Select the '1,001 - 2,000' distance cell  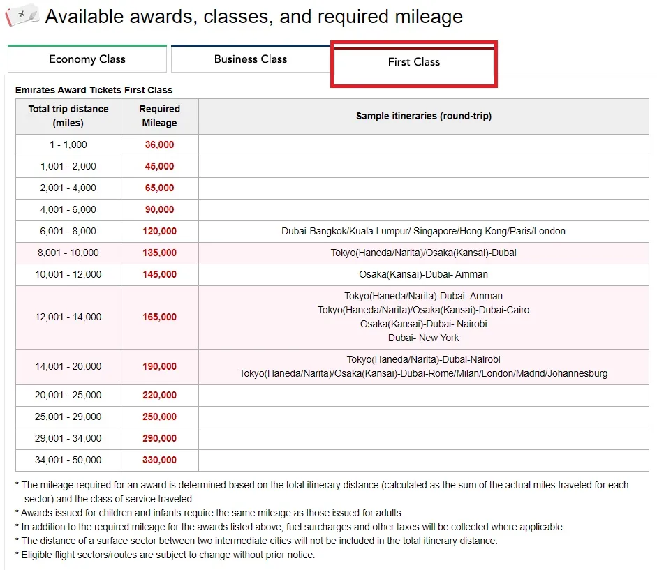(x=68, y=166)
